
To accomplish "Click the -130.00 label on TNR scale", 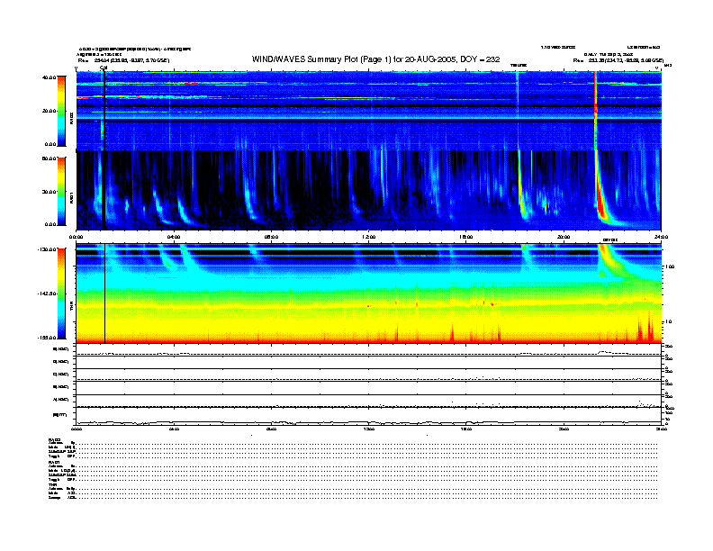I will tap(48, 249).
